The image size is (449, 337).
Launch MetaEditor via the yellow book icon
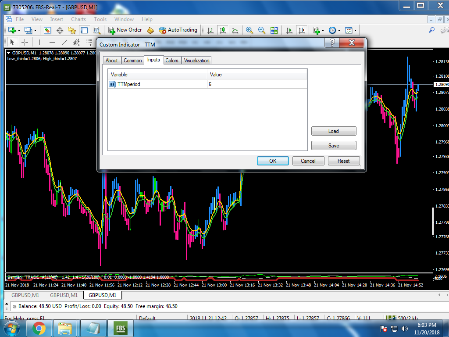pyautogui.click(x=150, y=30)
